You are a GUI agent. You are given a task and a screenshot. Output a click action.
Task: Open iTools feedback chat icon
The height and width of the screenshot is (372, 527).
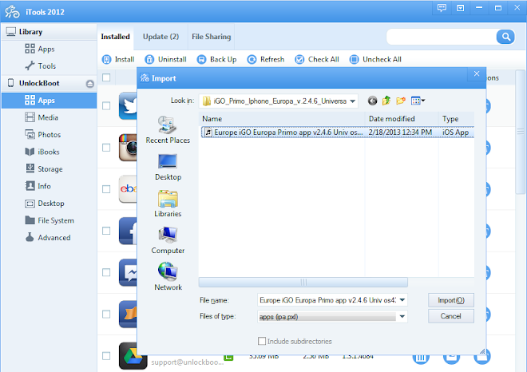[x=442, y=8]
